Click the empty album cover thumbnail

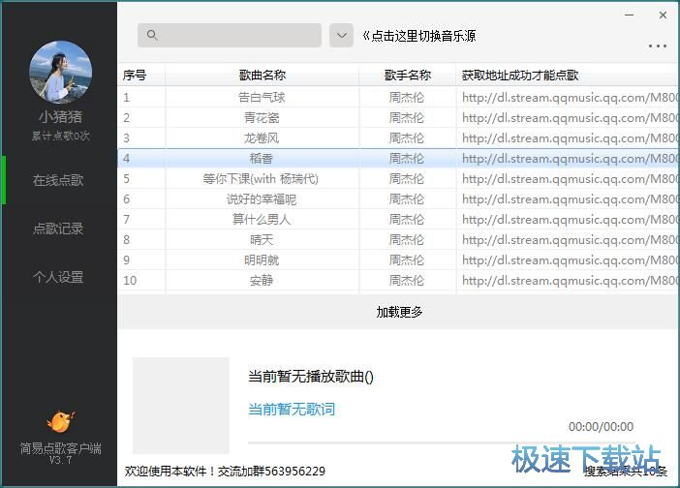[x=181, y=406]
